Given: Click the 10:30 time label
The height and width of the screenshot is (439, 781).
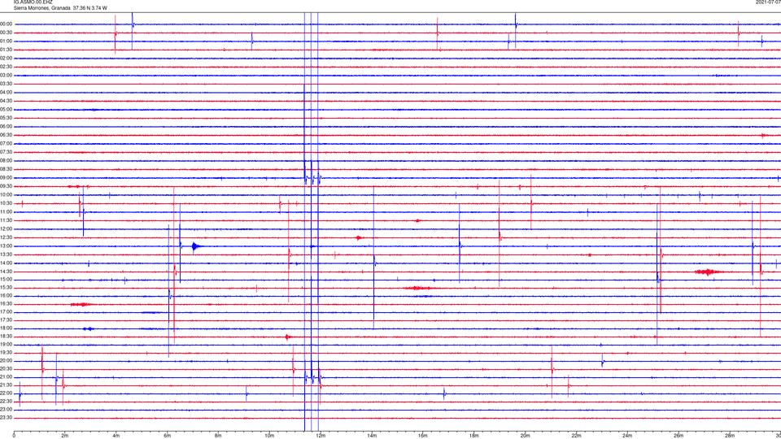Looking at the screenshot, I should point(7,203).
